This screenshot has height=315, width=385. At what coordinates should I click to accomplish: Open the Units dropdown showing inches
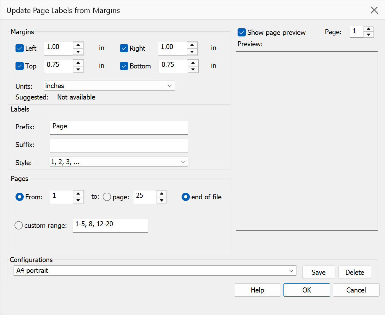coord(109,86)
